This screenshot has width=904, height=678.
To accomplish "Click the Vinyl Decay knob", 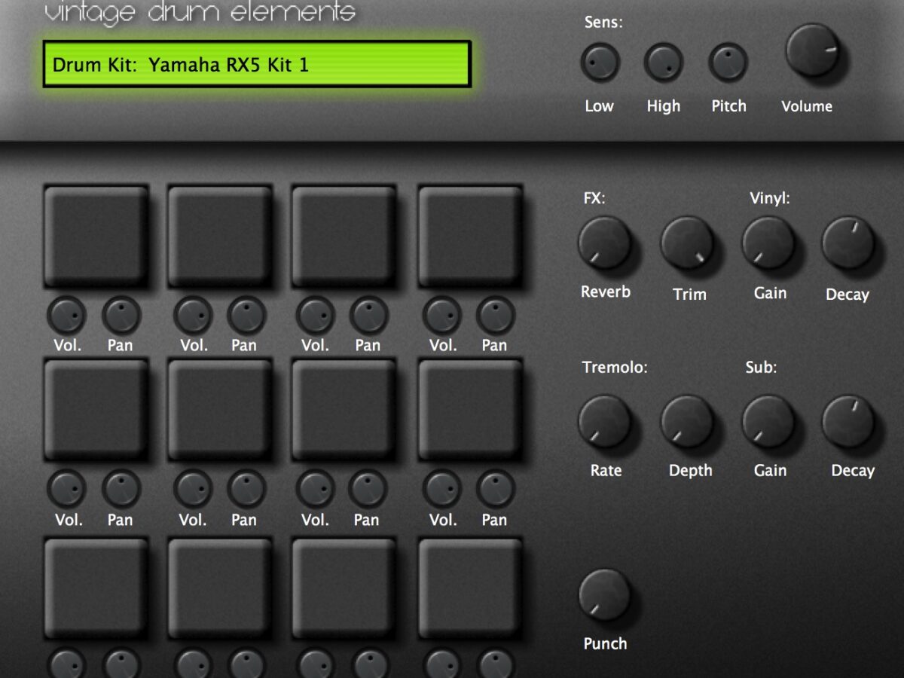I will tap(848, 243).
